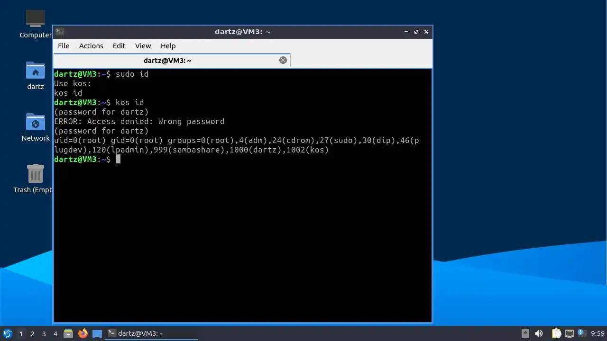The width and height of the screenshot is (607, 341).
Task: Switch to workspace 4
Action: [55, 334]
